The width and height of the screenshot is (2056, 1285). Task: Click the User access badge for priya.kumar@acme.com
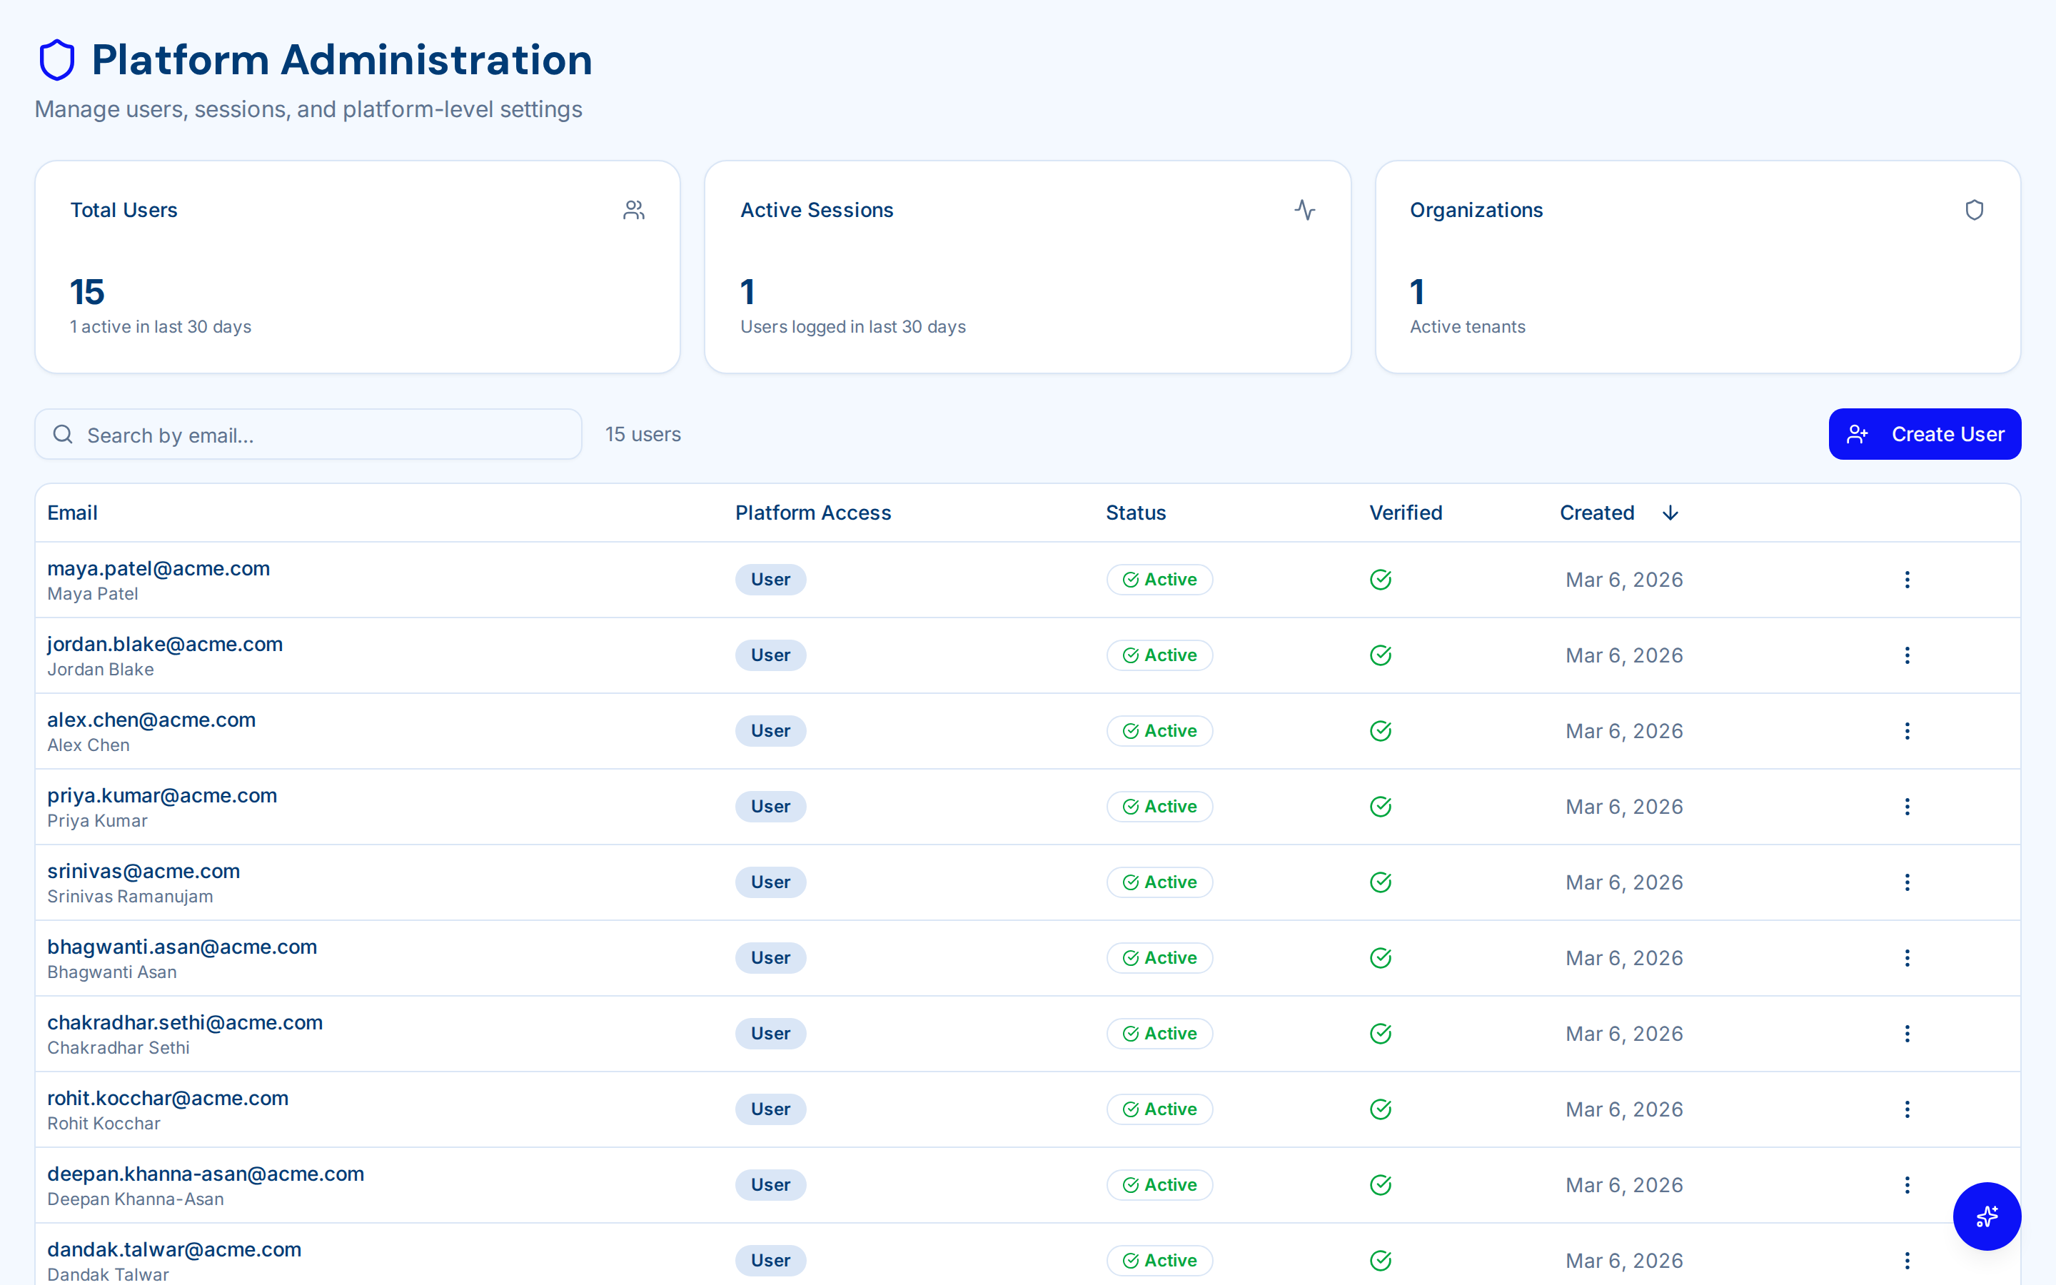coord(770,806)
